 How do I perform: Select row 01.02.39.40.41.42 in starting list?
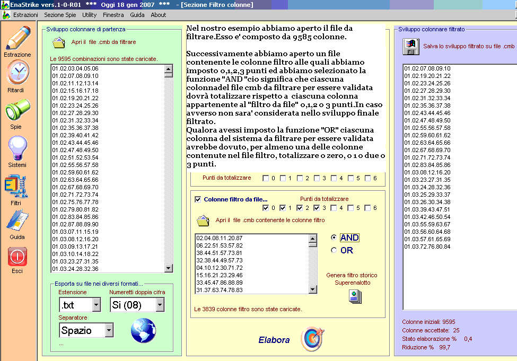click(108, 135)
